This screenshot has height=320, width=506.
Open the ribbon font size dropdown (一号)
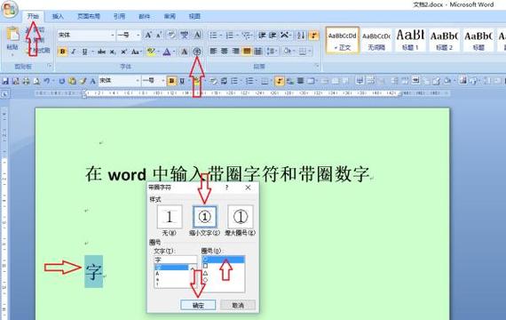[x=138, y=35]
